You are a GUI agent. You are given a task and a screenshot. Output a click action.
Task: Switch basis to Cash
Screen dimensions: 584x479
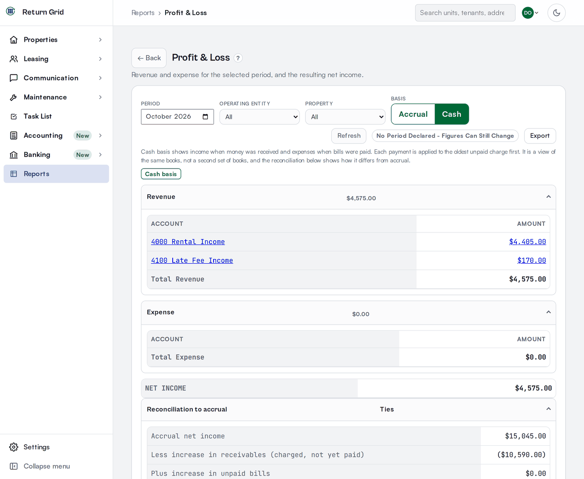coord(452,114)
